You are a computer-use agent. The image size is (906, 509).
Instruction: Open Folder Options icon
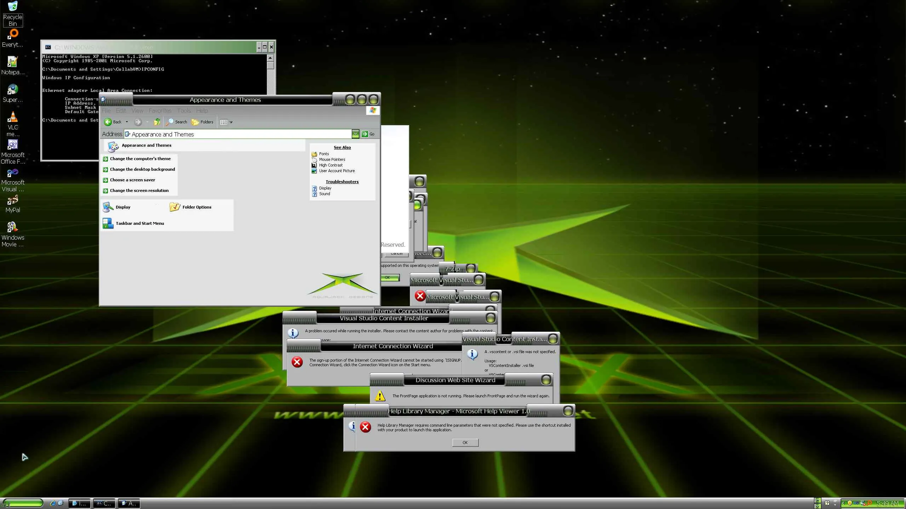(175, 207)
